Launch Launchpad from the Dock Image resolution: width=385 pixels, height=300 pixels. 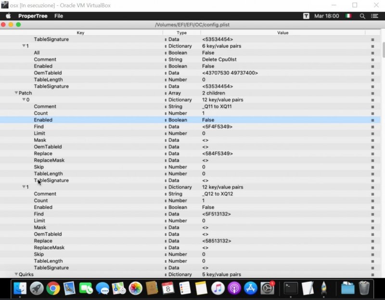tap(37, 288)
